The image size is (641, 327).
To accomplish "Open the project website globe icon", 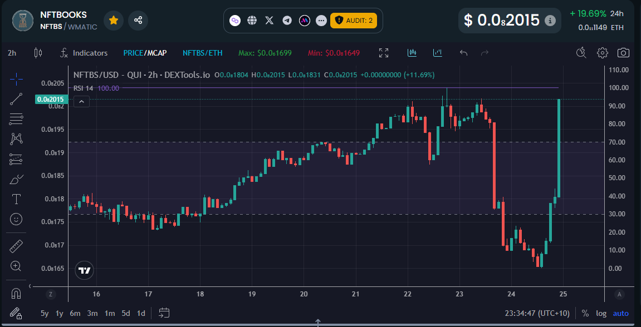I will (252, 21).
